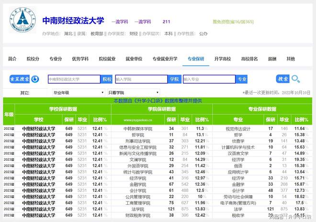Click the 搜索 search button
Image resolution: width=316 pixels, height=222 pixels.
pos(282,79)
